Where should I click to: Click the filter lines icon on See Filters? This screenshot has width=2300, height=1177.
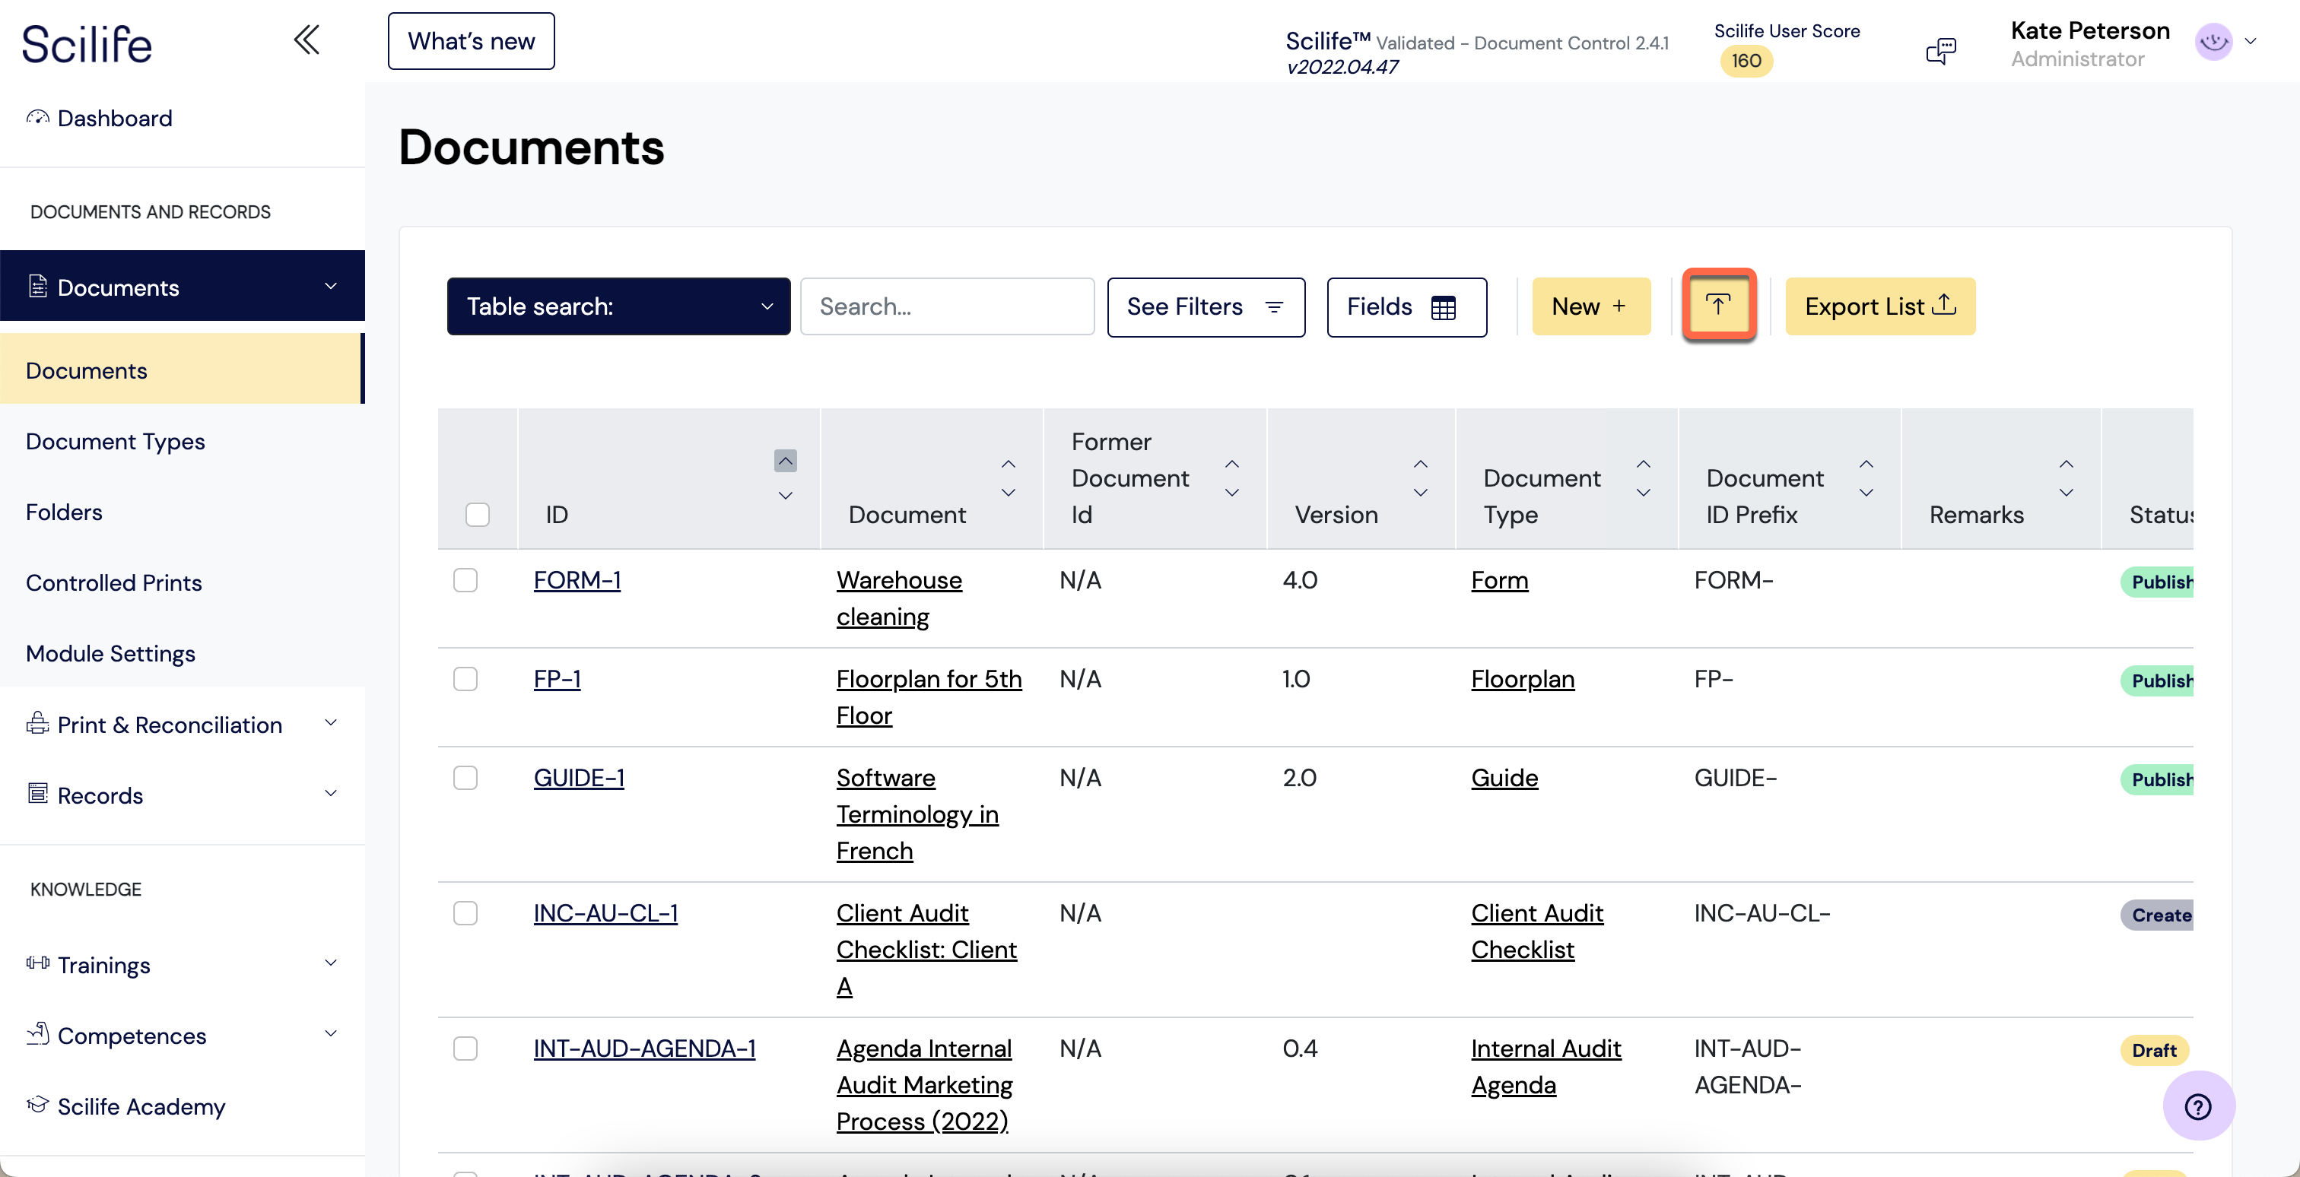pos(1274,307)
